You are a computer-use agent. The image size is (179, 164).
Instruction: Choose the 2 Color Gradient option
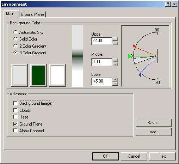click(x=16, y=46)
